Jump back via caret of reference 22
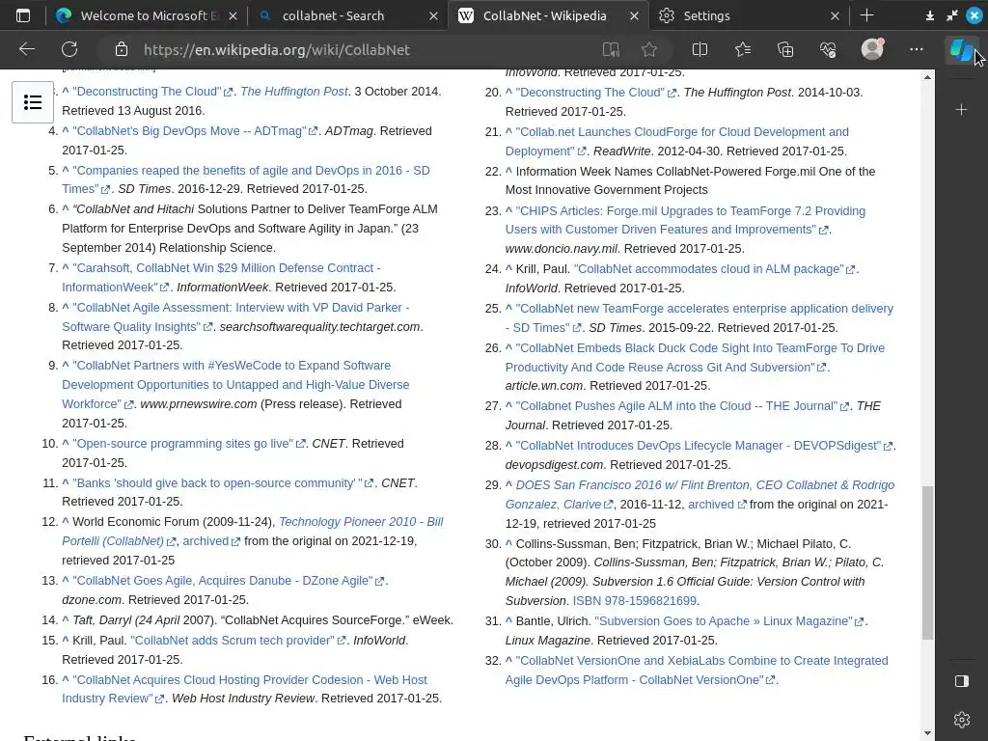The height and width of the screenshot is (741, 988). point(509,171)
